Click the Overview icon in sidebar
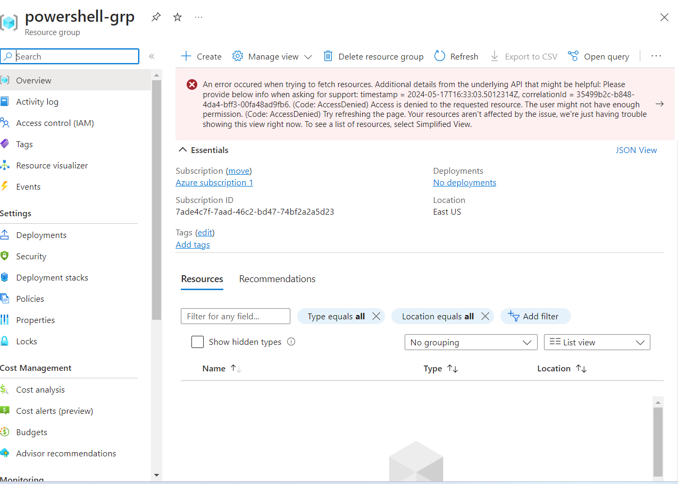The image size is (678, 484). point(5,80)
